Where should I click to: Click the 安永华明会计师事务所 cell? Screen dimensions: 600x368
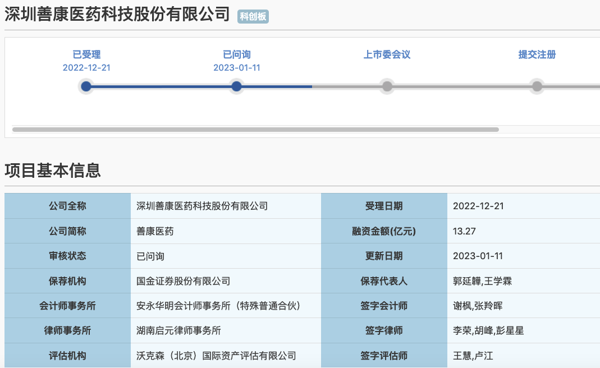click(x=219, y=306)
